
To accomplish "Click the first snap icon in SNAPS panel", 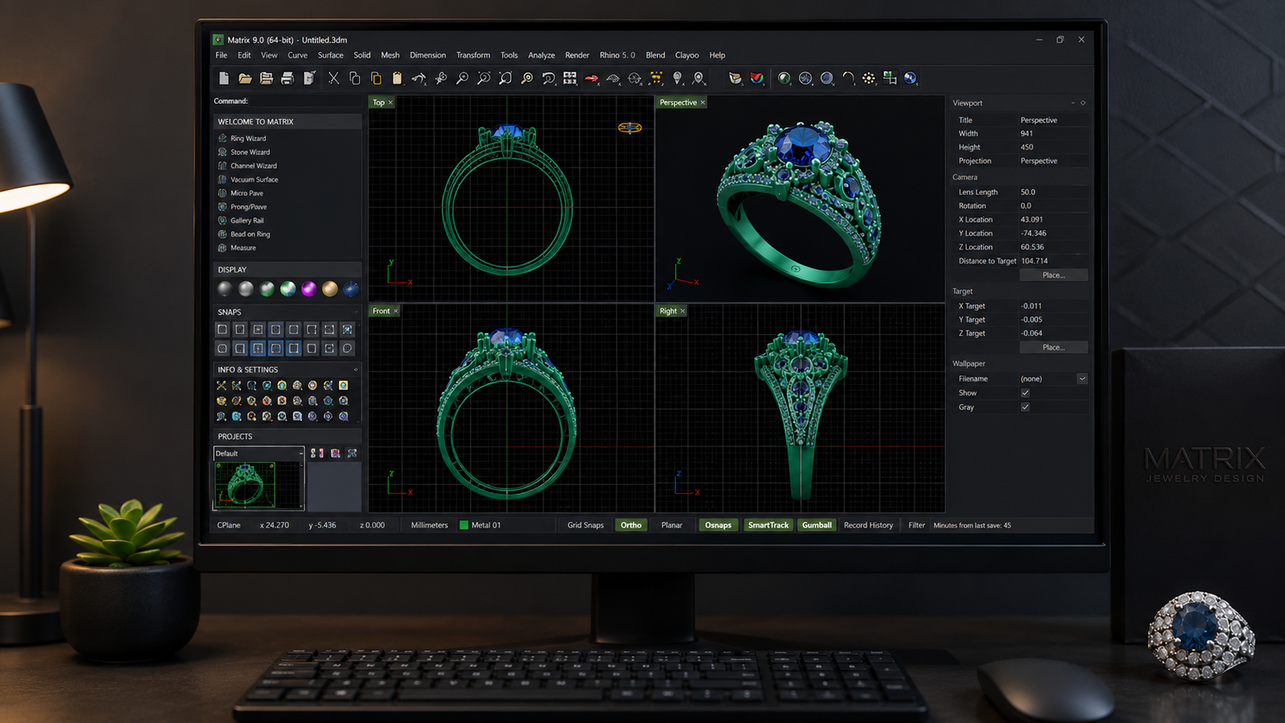I will click(222, 329).
